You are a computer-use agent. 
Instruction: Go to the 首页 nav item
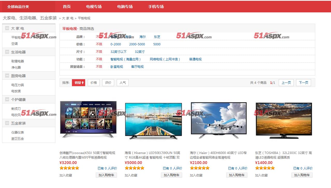(67, 7)
